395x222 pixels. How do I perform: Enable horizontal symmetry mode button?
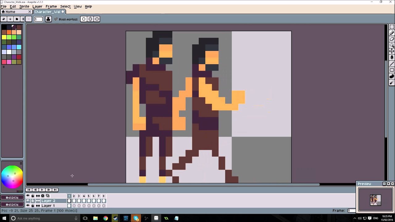coord(90,19)
